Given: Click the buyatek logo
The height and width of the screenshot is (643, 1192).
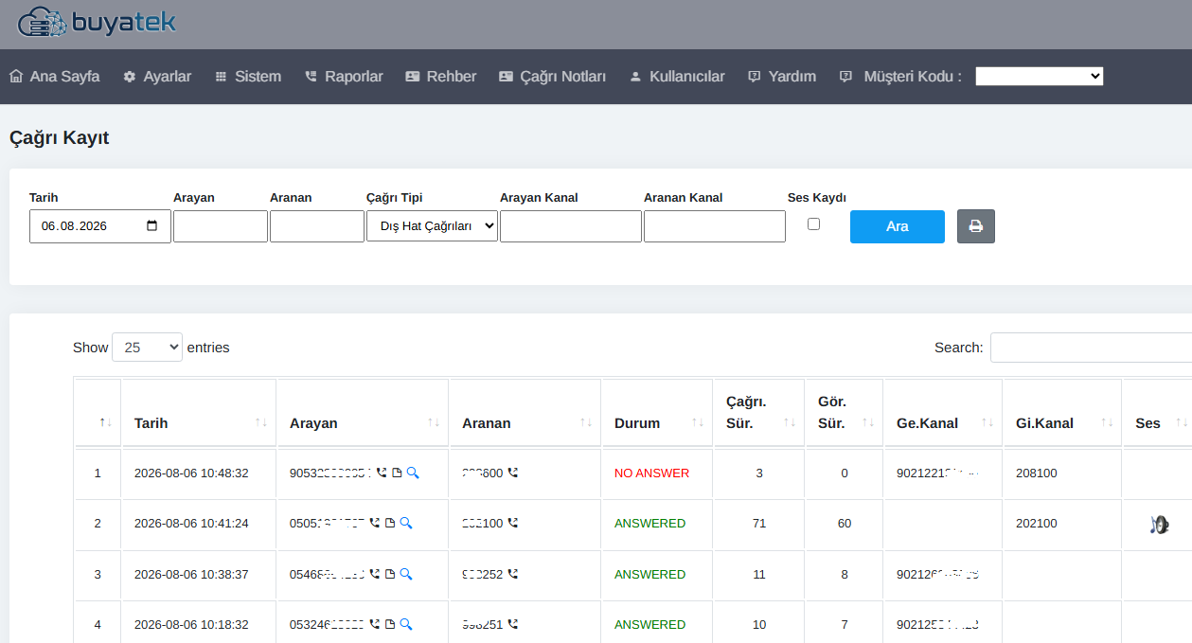Looking at the screenshot, I should tap(97, 21).
